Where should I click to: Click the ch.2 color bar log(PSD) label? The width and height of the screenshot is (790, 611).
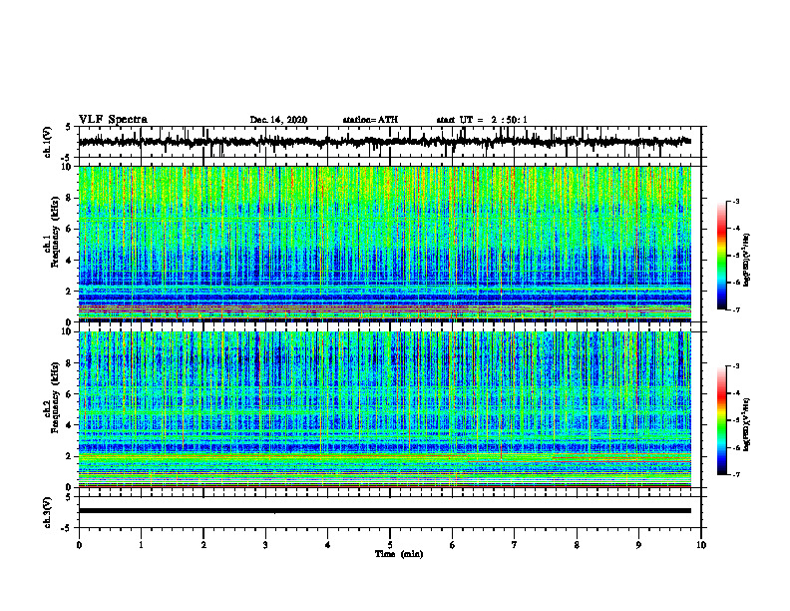pyautogui.click(x=747, y=424)
